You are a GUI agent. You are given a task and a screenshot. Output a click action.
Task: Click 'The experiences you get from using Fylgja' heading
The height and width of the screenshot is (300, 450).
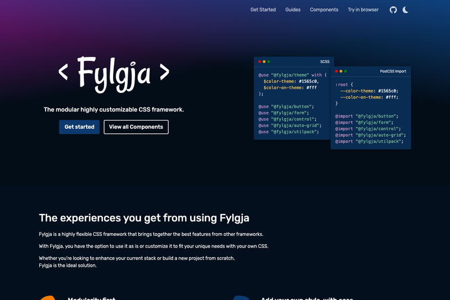click(144, 218)
